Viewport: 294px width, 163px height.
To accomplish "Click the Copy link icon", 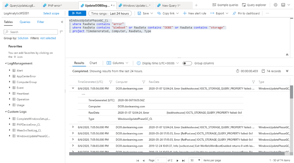I will (x=159, y=13).
